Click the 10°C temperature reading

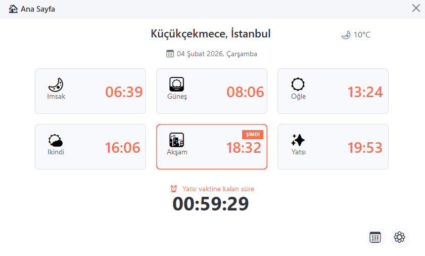tap(362, 35)
